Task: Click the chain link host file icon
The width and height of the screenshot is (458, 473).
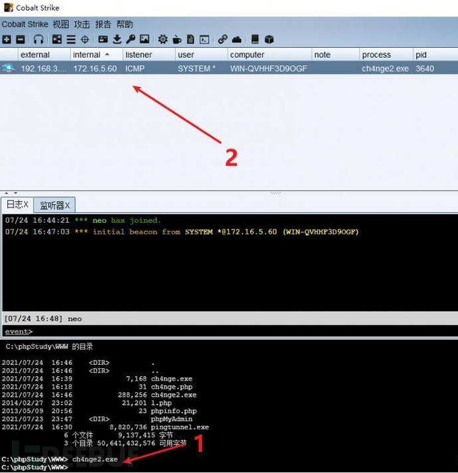Action: click(222, 39)
